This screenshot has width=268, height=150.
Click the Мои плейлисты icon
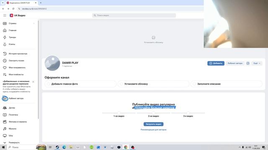(x=5, y=75)
